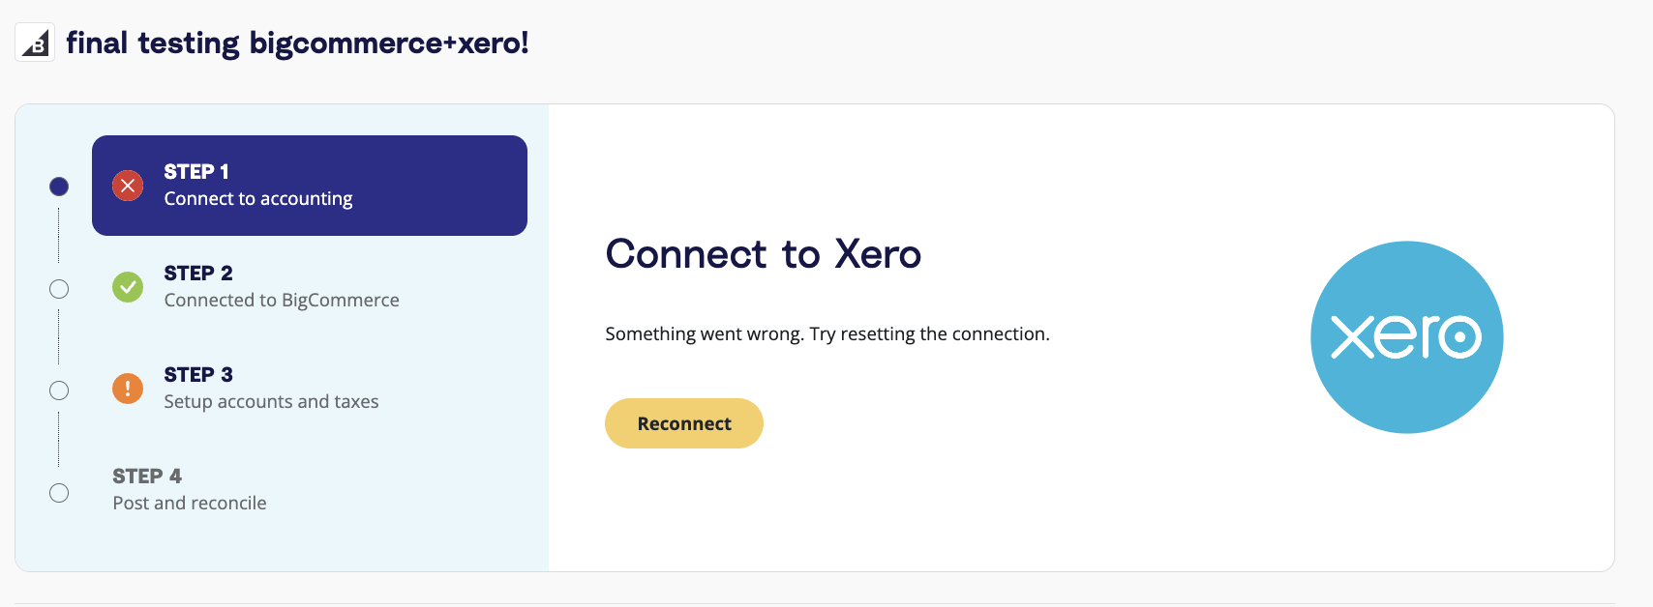Open Step 3 Setup accounts and taxes
This screenshot has height=607, width=1653.
tap(310, 389)
